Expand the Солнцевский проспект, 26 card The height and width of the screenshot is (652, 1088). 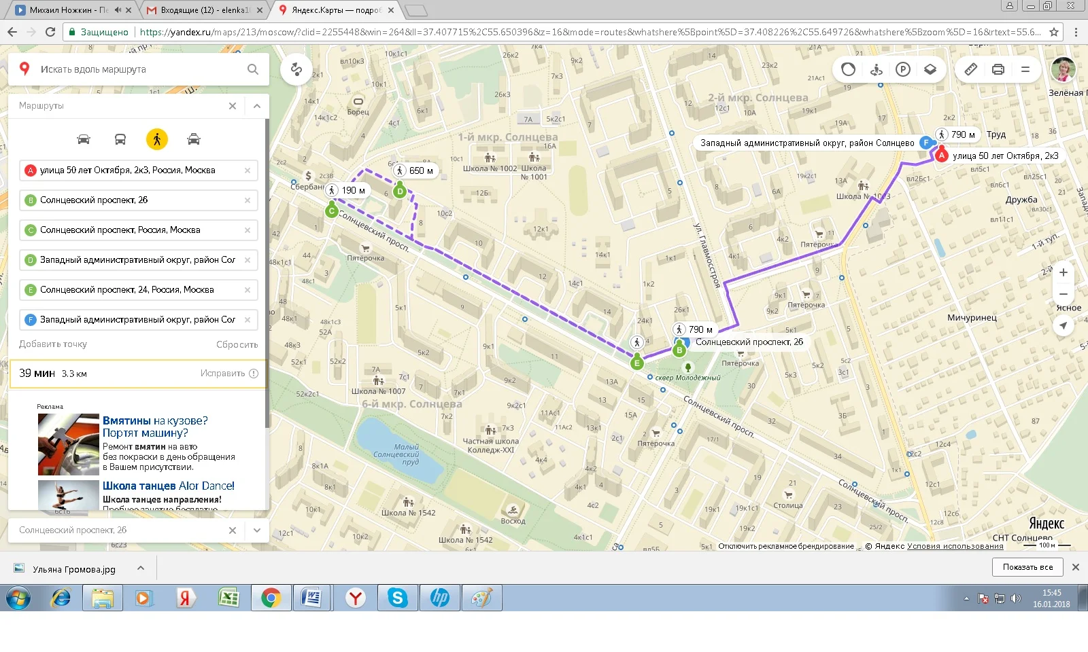tap(257, 530)
